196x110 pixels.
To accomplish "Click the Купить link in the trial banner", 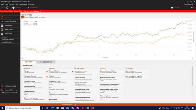I will click(x=37, y=11).
